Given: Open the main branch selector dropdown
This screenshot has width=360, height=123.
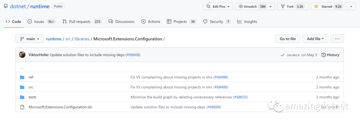Looking at the screenshot, I should [x=29, y=39].
